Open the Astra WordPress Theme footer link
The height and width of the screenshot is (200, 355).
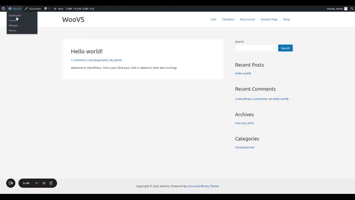(203, 186)
